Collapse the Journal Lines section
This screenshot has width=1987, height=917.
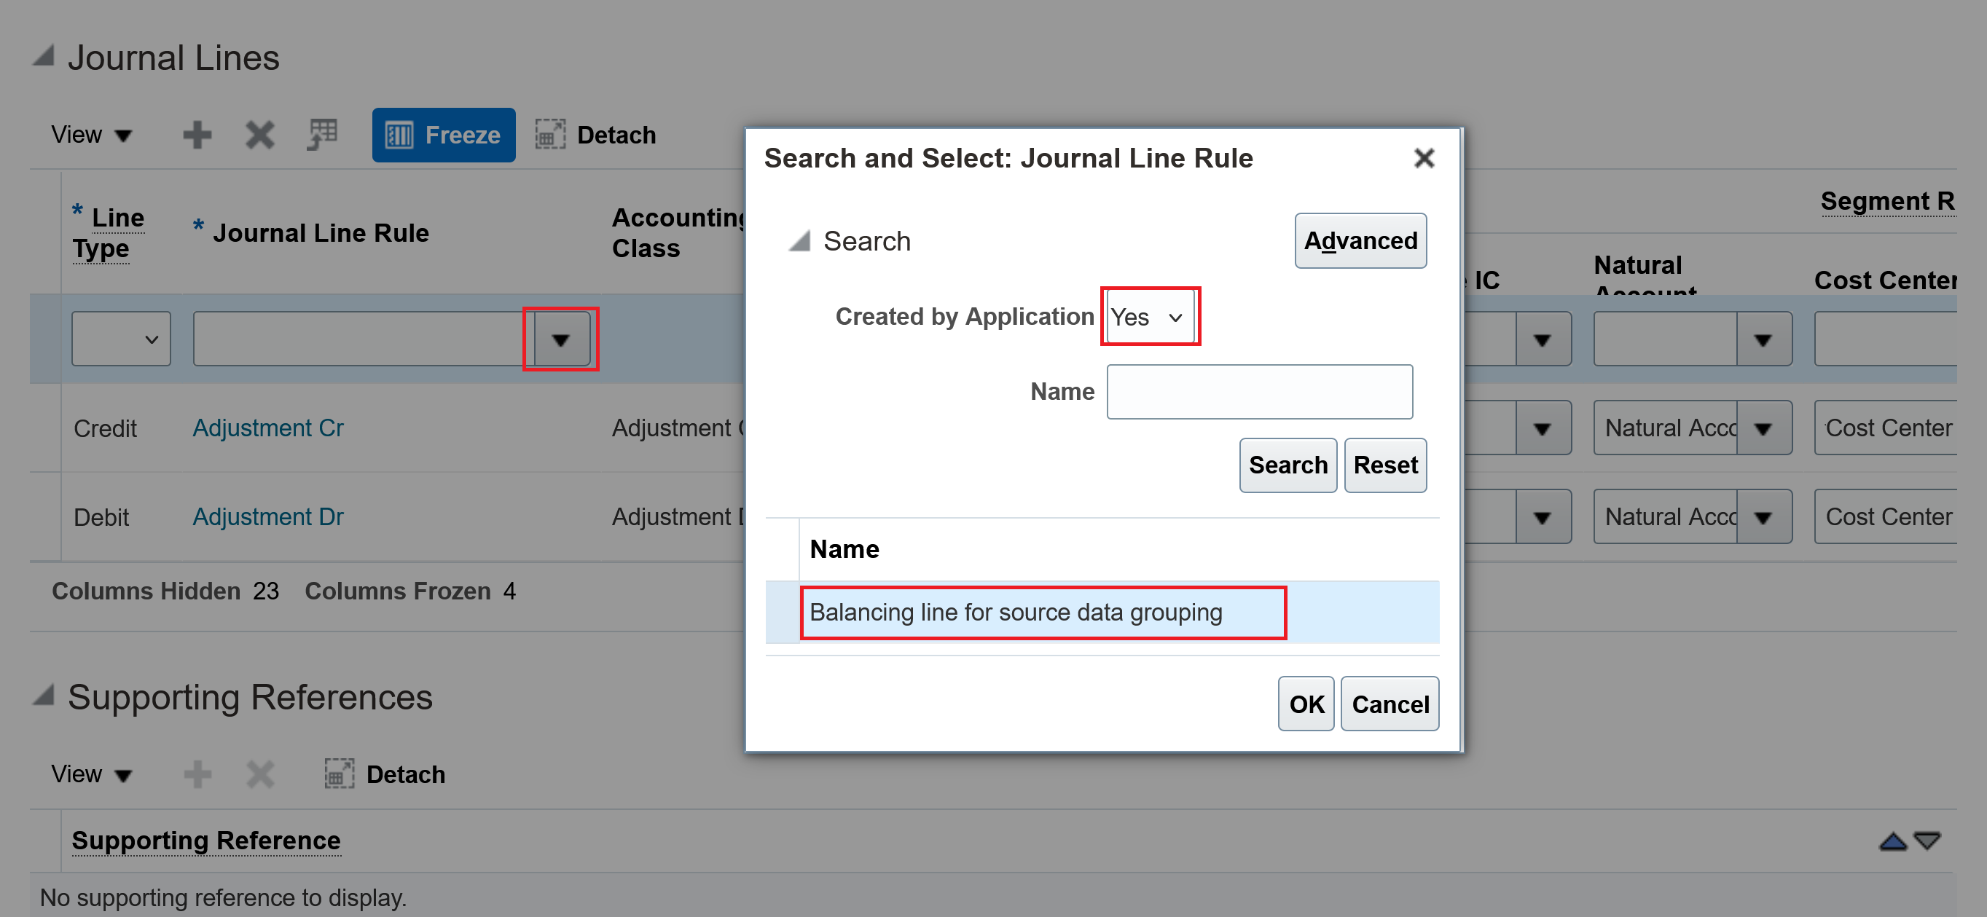tap(43, 55)
